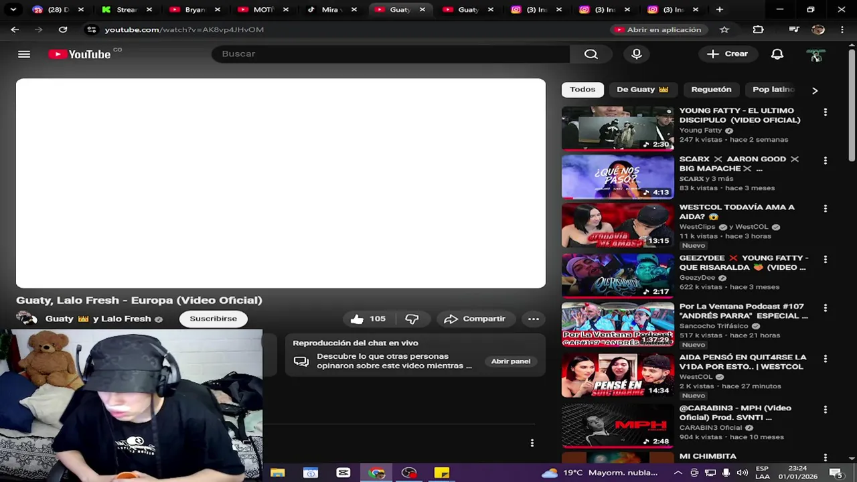Open the Por La Ventana Podcast thumbnail

pyautogui.click(x=617, y=324)
